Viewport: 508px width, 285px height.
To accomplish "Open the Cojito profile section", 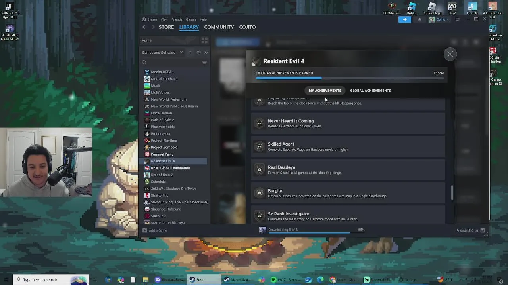I will click(x=247, y=27).
